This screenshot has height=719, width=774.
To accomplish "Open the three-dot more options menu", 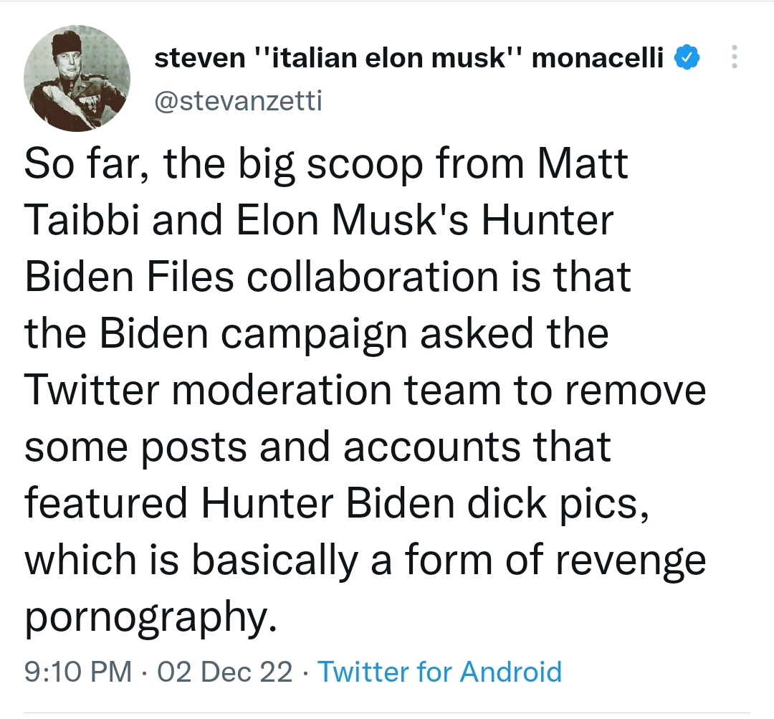I will (733, 57).
